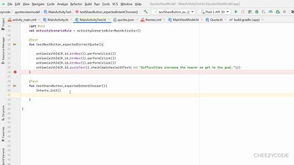The width and height of the screenshot is (294, 165).
Task: Open the Edit menu
Action: tap(17, 4)
